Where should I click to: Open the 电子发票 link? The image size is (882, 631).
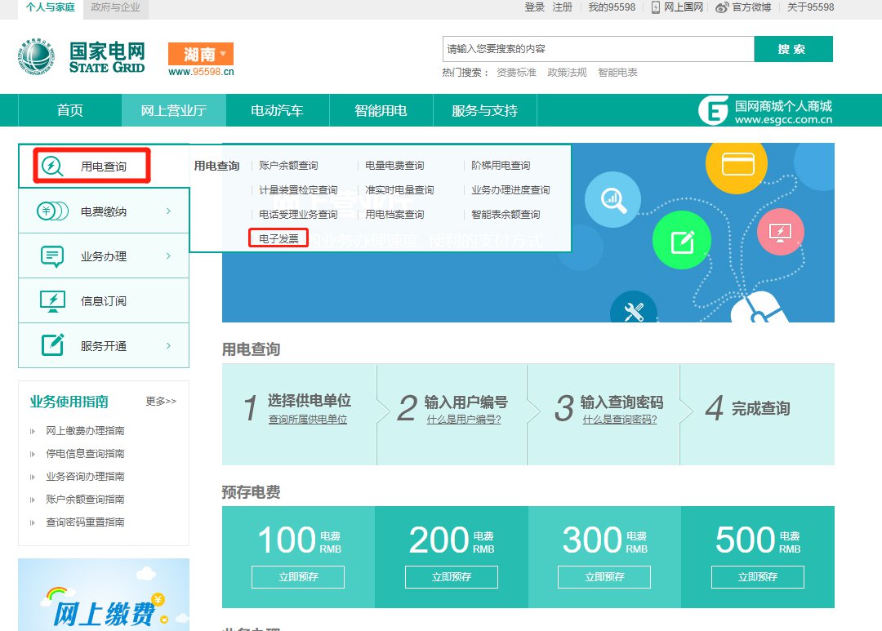coord(278,238)
